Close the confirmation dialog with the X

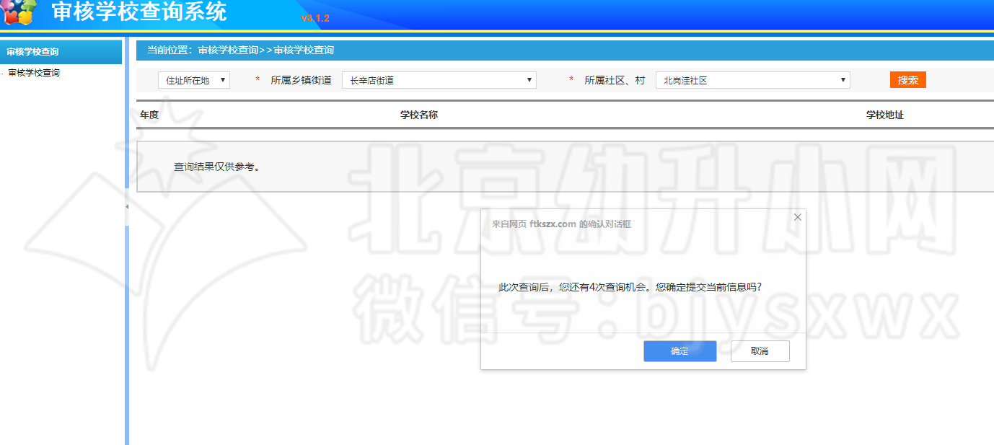point(797,217)
